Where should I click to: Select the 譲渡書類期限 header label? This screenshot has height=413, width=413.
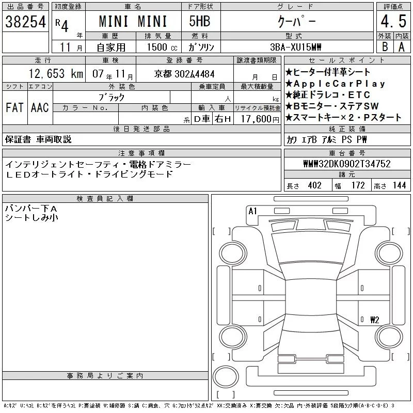(x=257, y=60)
